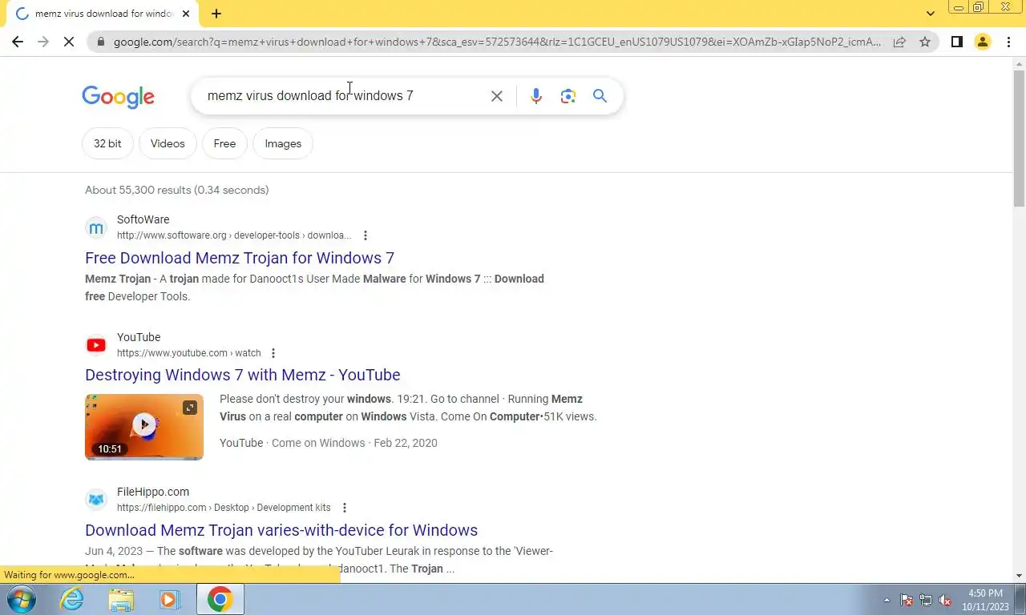This screenshot has width=1026, height=615.
Task: Click the YouTube favicon in results
Action: 96,345
